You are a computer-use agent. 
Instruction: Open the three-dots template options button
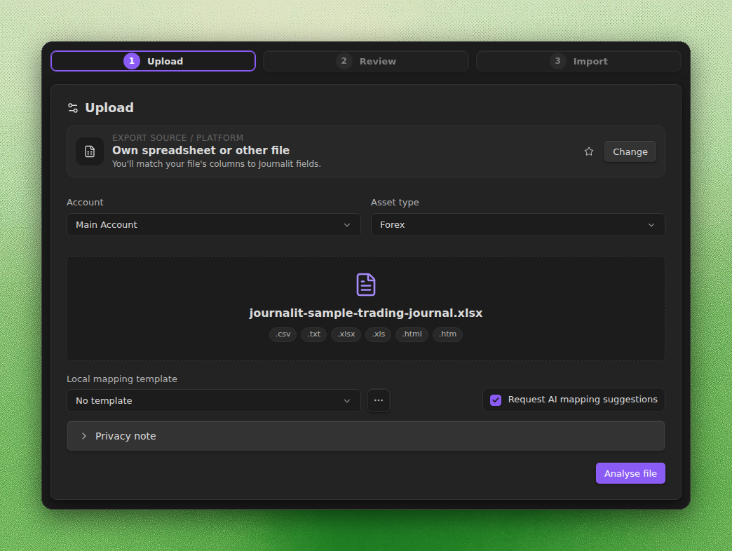point(379,400)
